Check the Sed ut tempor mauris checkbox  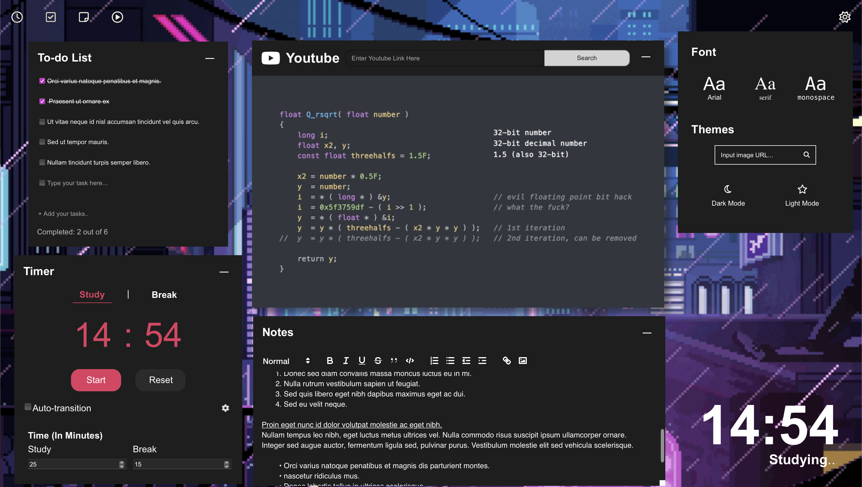pos(42,142)
